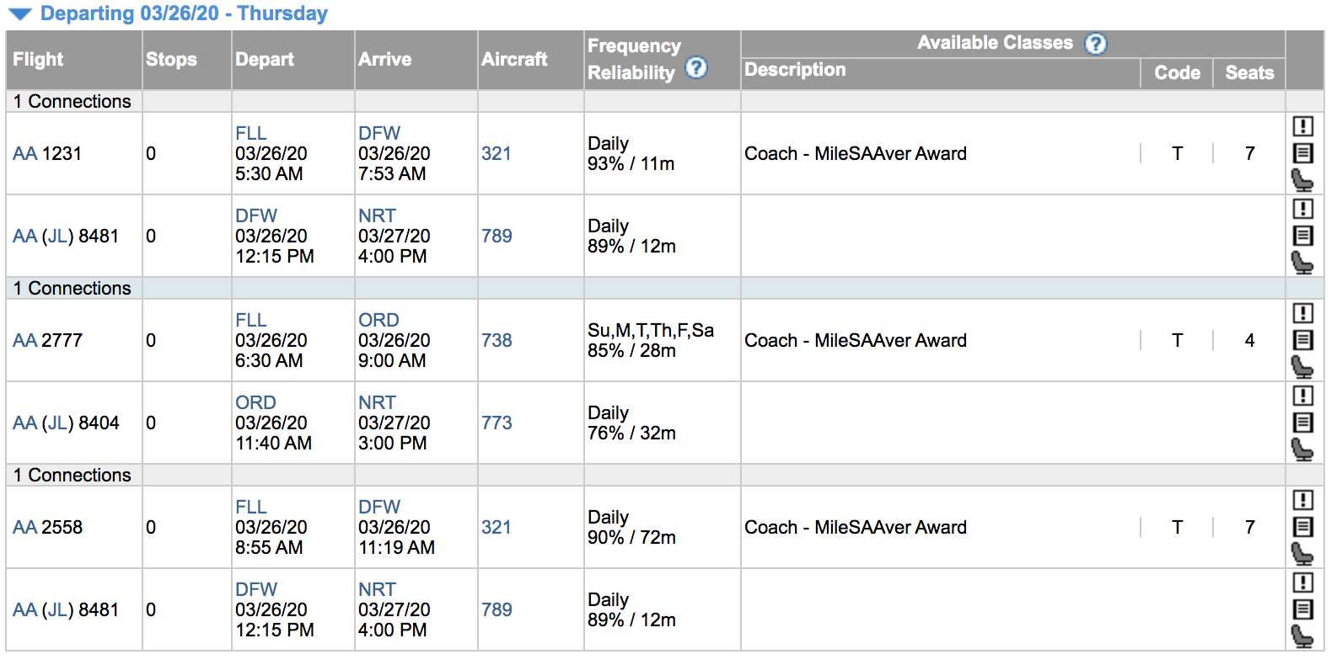The width and height of the screenshot is (1342, 665).
Task: Click aircraft type 738 link
Action: point(497,341)
